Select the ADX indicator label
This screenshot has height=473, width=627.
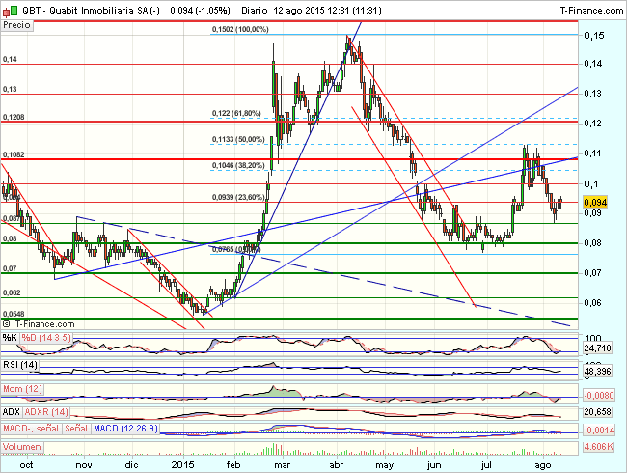coord(12,412)
